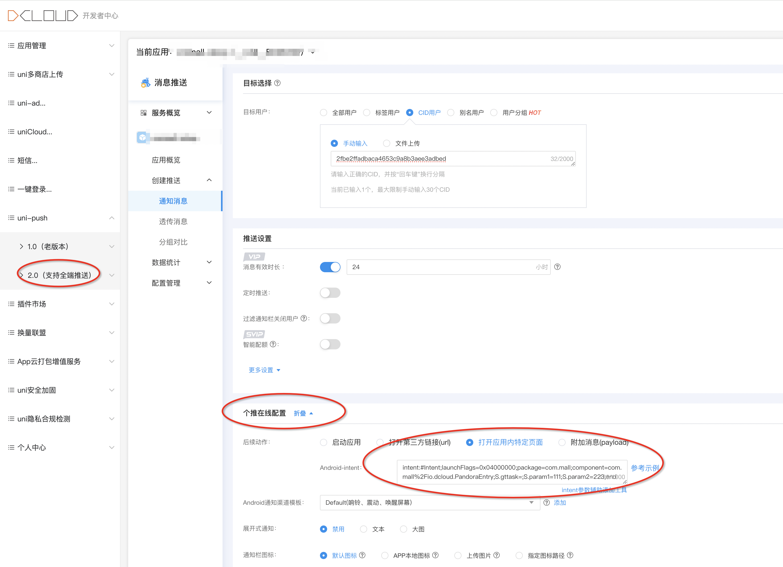Select 附加消息(payload) radio option
Screen dimensions: 783x567
point(562,442)
